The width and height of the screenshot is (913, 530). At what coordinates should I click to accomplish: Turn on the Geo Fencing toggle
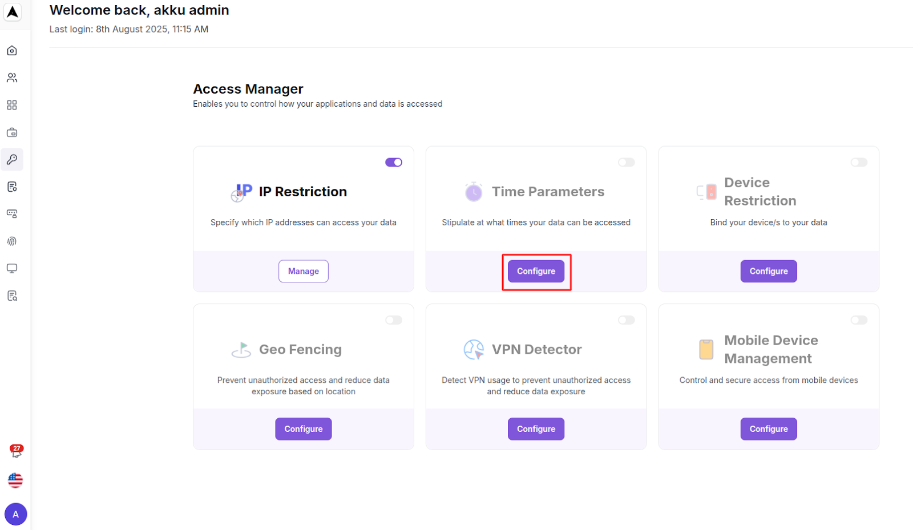point(394,320)
